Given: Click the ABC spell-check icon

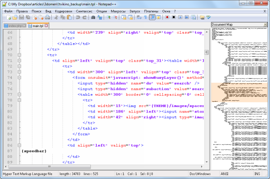Looking at the screenshot, I should (x=208, y=17).
